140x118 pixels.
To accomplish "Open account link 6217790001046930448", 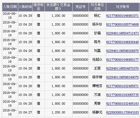I will click(122, 42).
